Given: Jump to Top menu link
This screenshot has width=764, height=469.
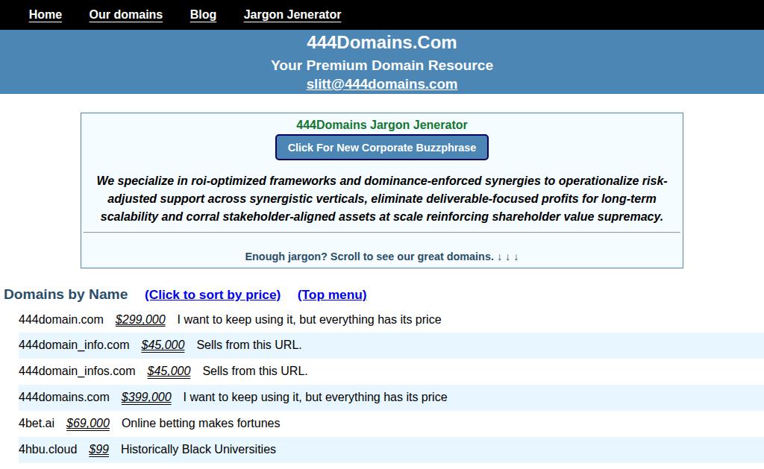Looking at the screenshot, I should click(x=332, y=295).
